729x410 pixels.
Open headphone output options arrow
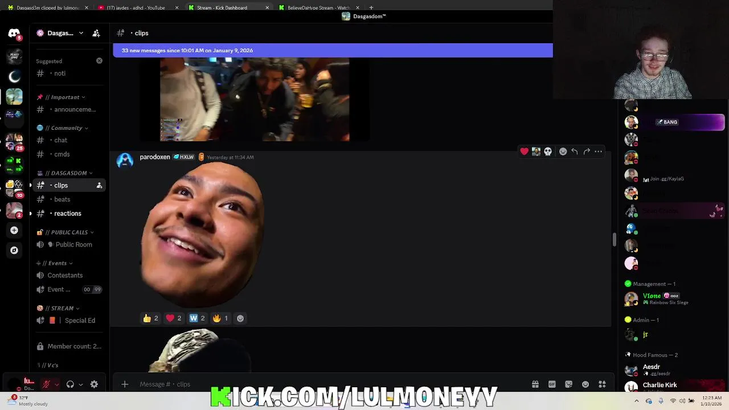80,384
